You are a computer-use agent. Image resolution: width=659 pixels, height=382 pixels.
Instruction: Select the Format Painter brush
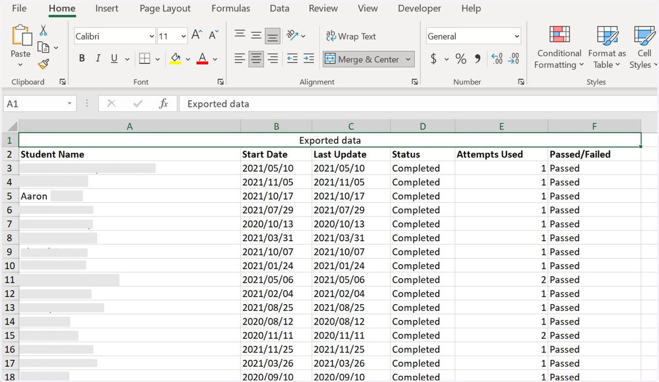43,65
